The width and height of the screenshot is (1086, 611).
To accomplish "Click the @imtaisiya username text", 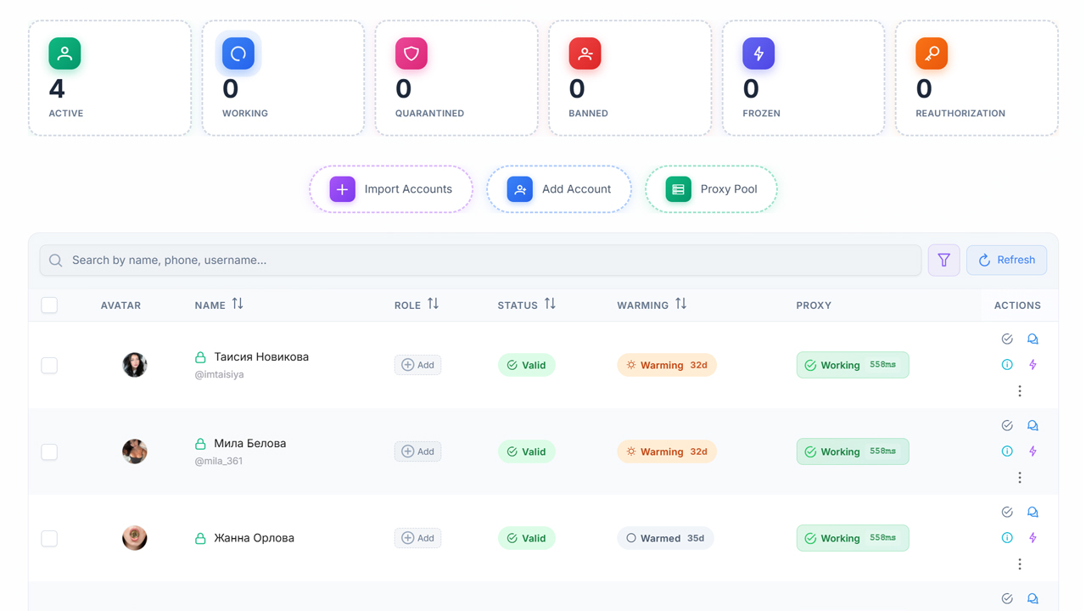I will coord(220,375).
